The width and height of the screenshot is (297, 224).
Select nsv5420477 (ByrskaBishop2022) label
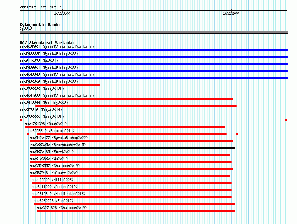coord(59,138)
